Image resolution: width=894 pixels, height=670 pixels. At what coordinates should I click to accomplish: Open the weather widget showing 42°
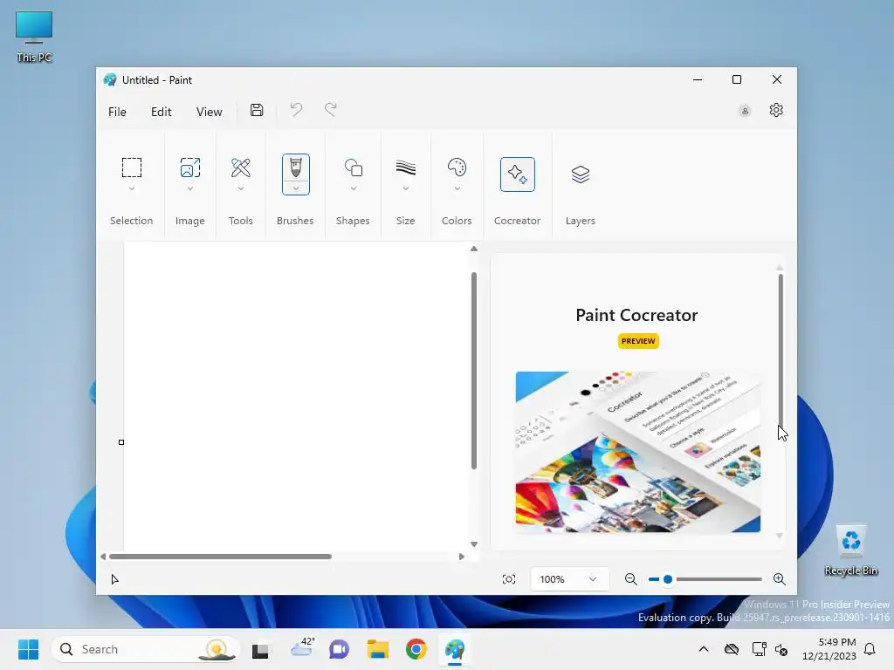[x=302, y=648]
